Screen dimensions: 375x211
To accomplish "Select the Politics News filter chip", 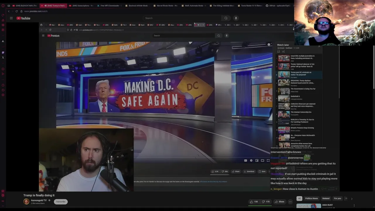I will [x=311, y=198].
